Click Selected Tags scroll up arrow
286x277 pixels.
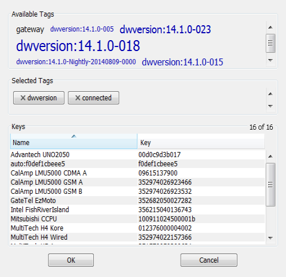(271, 94)
